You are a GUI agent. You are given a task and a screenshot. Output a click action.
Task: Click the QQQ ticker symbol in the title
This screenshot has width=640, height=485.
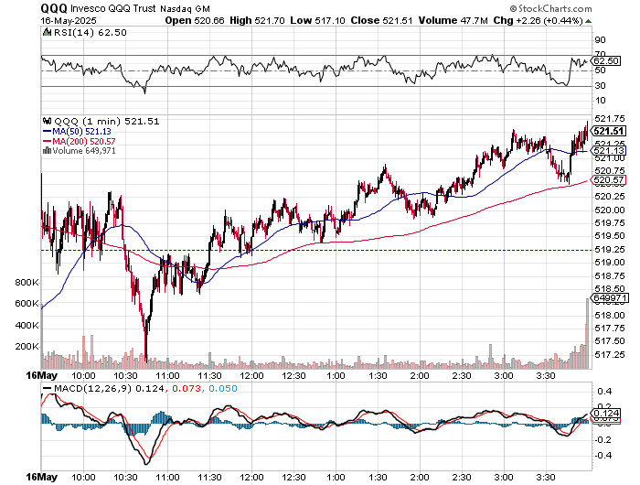pyautogui.click(x=54, y=8)
